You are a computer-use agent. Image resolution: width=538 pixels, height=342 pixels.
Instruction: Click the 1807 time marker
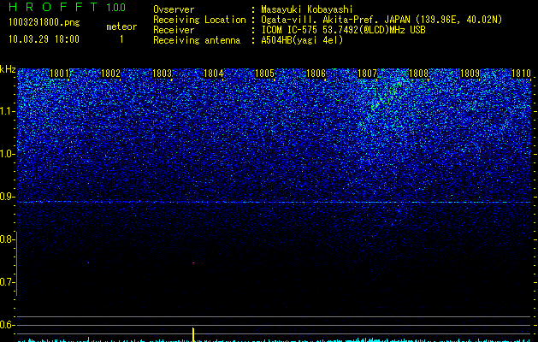(x=367, y=74)
